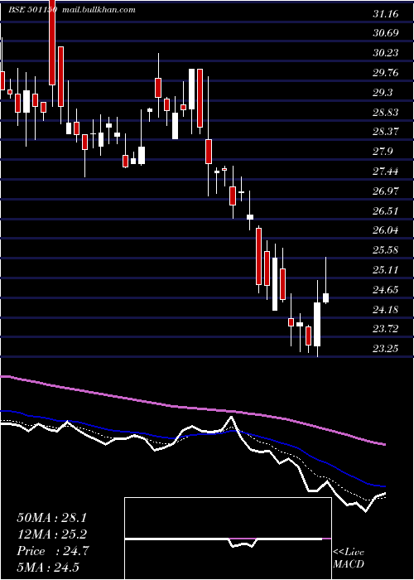Select the 26.04 price axis label
The image size is (414, 580).
point(386,230)
